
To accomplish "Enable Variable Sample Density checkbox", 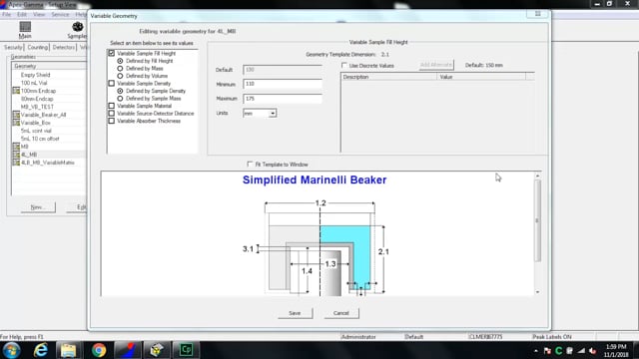I will click(111, 83).
